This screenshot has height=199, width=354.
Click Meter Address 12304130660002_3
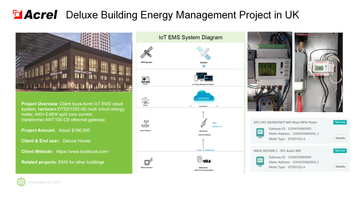coord(294,134)
